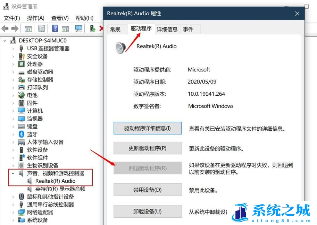Viewport: 317px width, 225px height.
Task: Select Realtek(R) Audio in the device tree
Action: 55,181
